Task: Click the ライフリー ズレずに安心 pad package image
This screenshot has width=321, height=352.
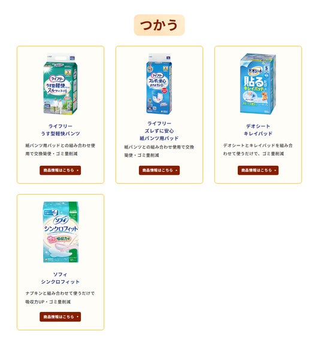Action: [x=159, y=84]
